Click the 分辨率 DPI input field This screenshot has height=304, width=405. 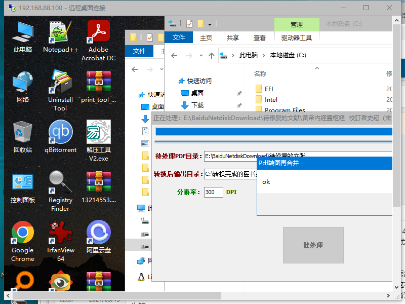pos(213,192)
